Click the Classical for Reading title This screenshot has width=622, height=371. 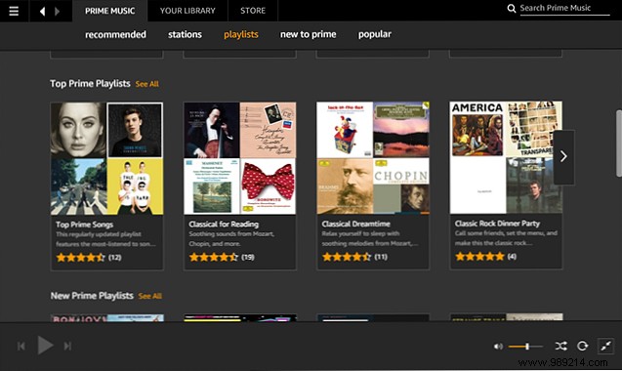click(x=224, y=225)
